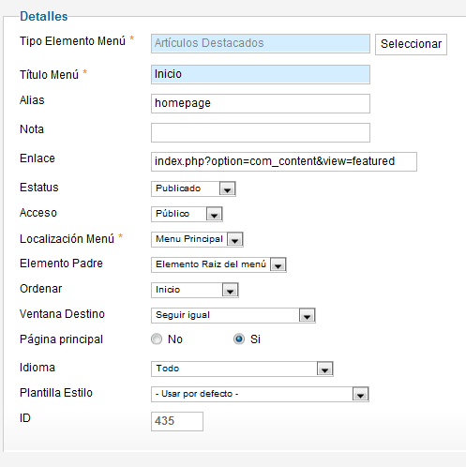The width and height of the screenshot is (466, 467).
Task: Select the No radio for Página principal
Action: (x=157, y=339)
